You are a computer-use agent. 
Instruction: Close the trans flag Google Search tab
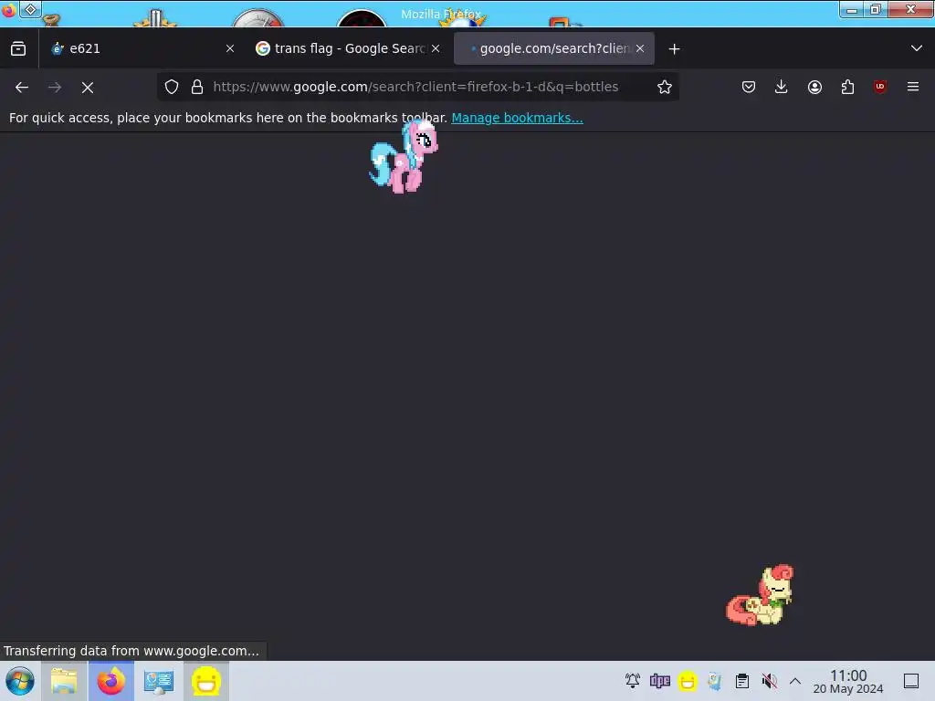point(436,49)
